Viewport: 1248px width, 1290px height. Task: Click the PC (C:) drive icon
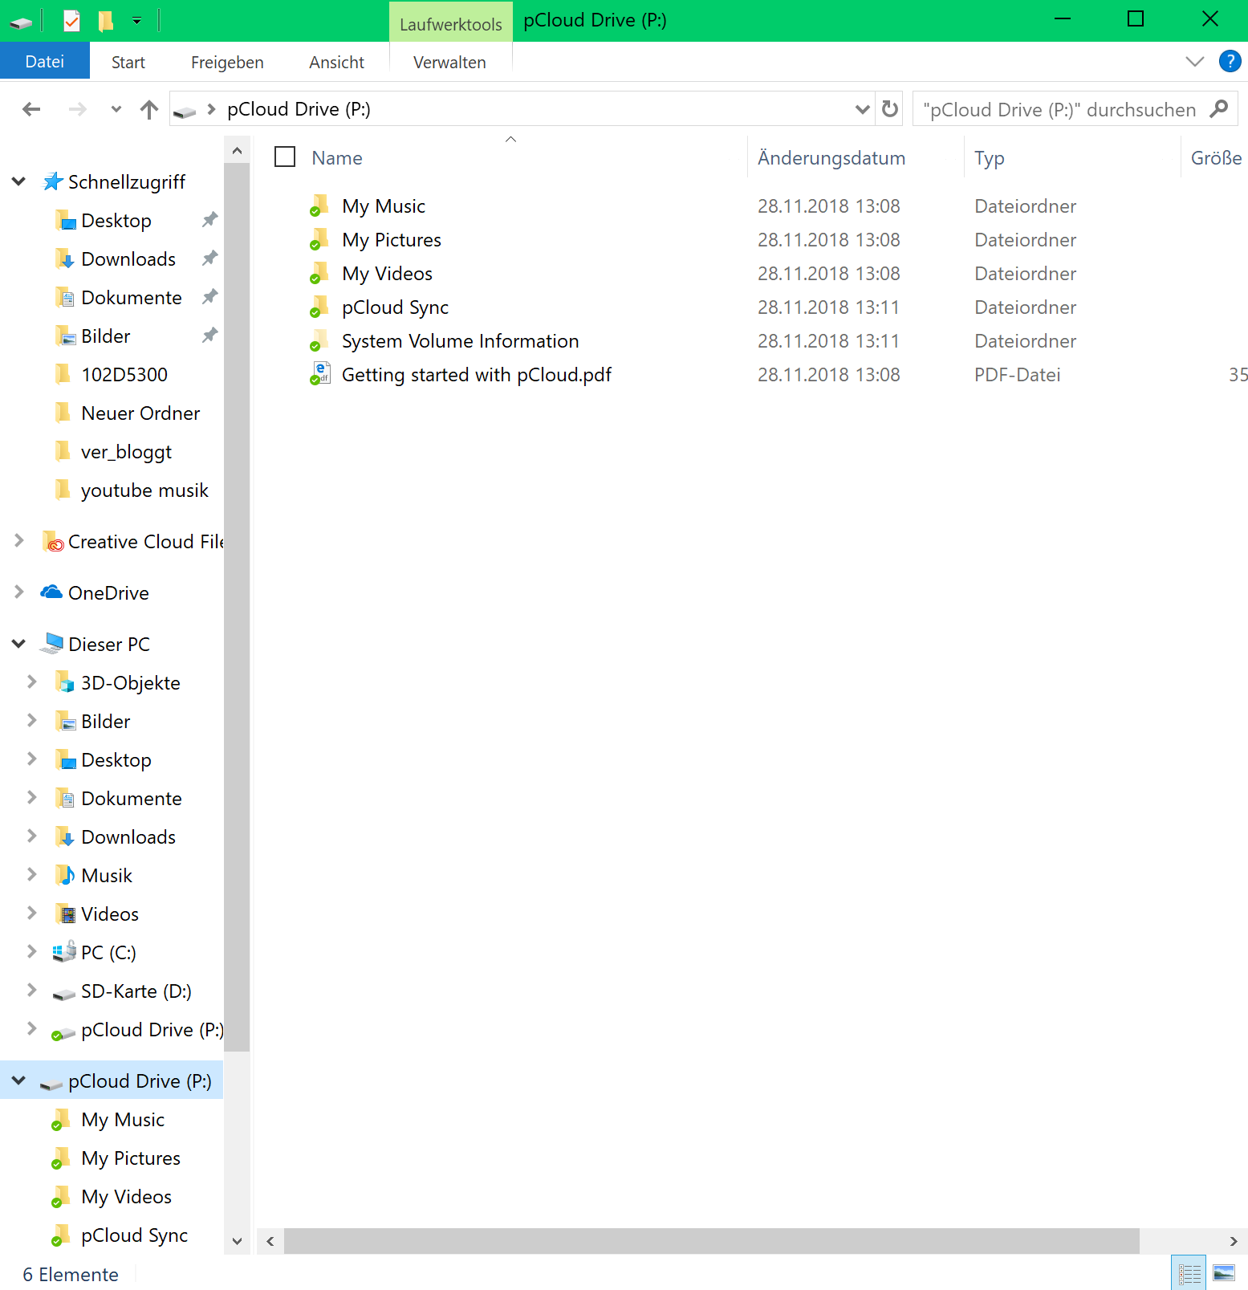pyautogui.click(x=64, y=952)
